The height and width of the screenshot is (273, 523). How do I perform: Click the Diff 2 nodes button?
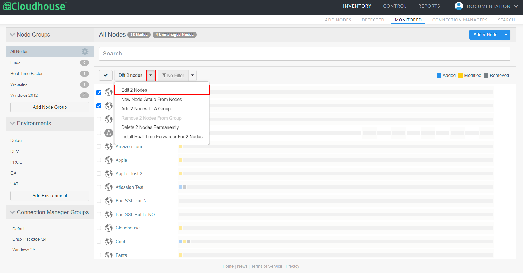[x=130, y=75]
